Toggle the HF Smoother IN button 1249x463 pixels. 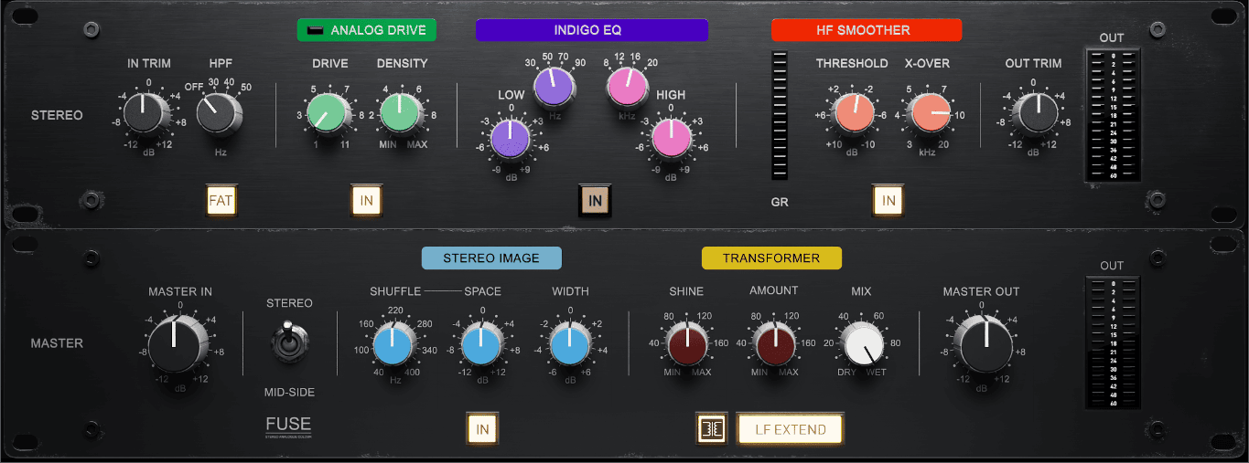[x=888, y=201]
